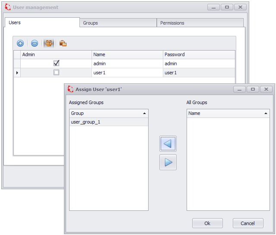276x235 pixels.
Task: Click the briefcase permissions toolbar icon
Action: point(63,43)
